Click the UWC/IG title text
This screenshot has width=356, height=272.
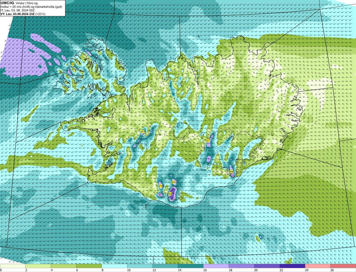[7, 3]
